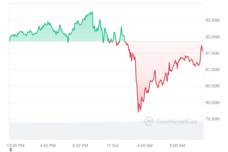Image resolution: width=228 pixels, height=152 pixels.
Task: Select the 80.00M axis value
Action: click(x=212, y=103)
